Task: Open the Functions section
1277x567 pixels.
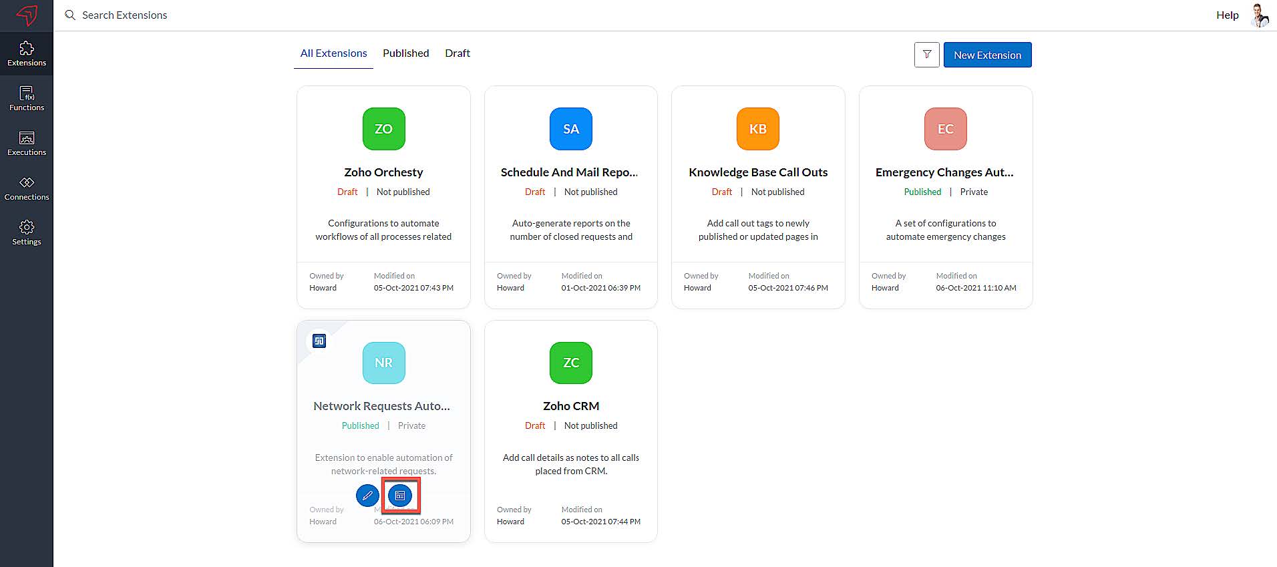Action: point(27,99)
